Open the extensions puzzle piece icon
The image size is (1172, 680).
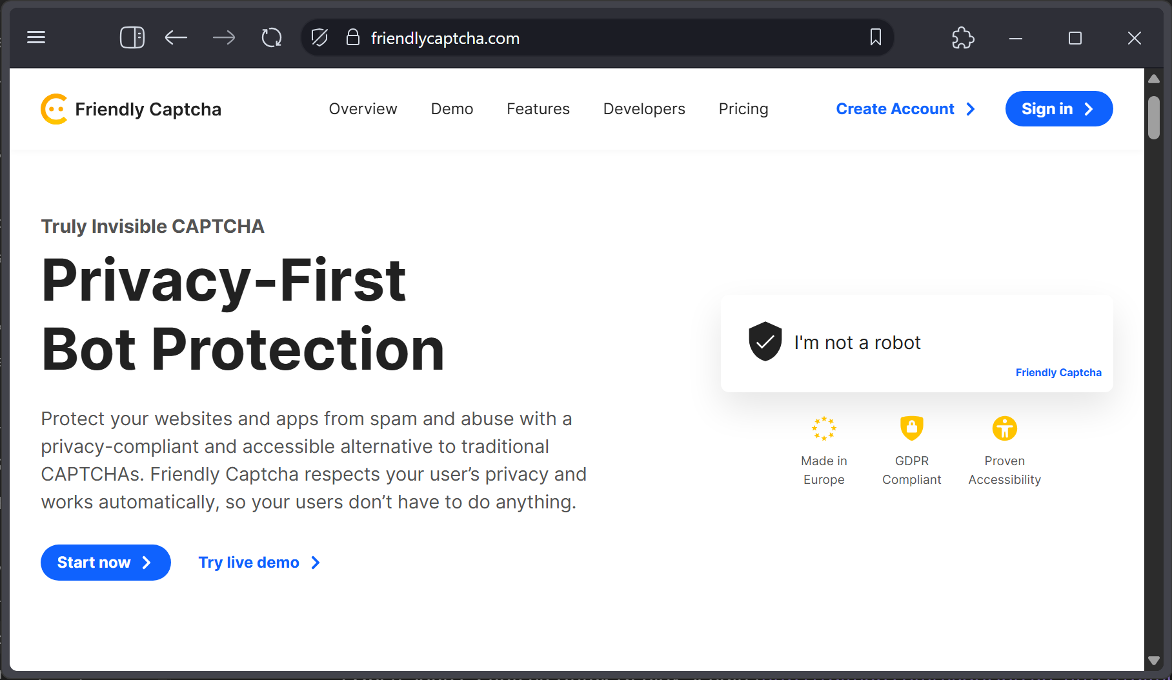coord(963,37)
